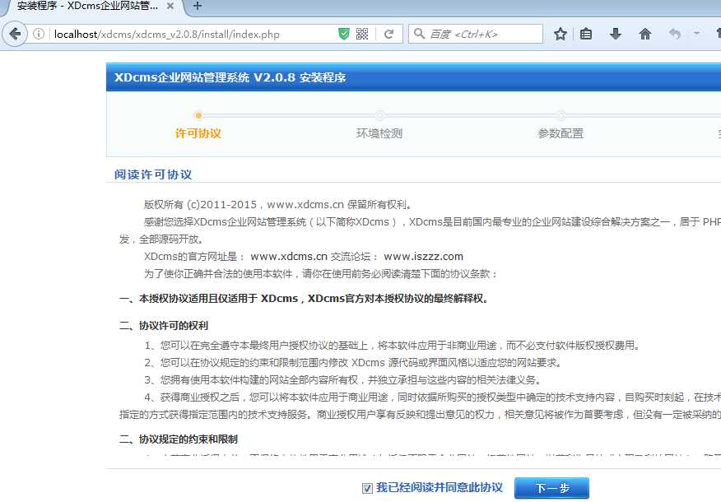Click the magnifier icon in search box
The height and width of the screenshot is (502, 721).
click(x=420, y=34)
